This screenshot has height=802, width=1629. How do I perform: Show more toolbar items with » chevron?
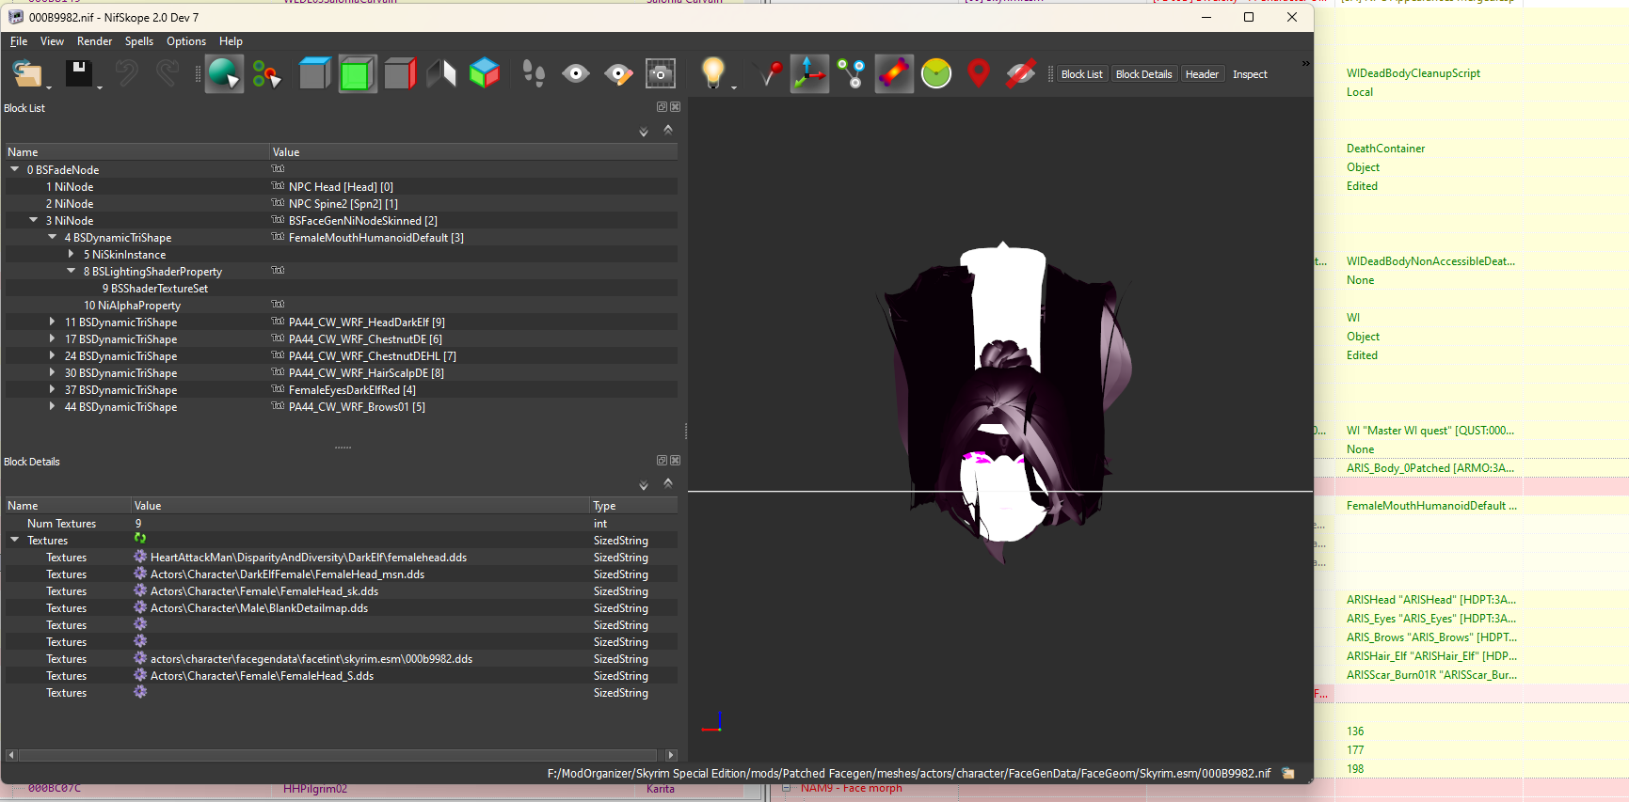[1305, 63]
